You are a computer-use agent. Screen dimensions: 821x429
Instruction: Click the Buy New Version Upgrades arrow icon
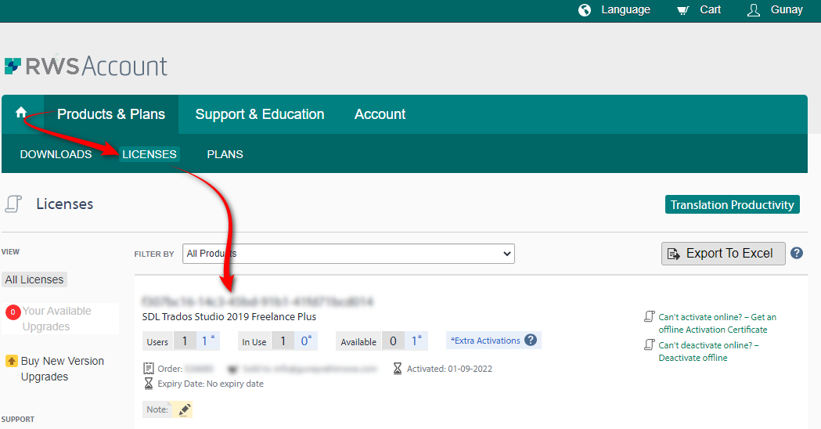click(12, 361)
